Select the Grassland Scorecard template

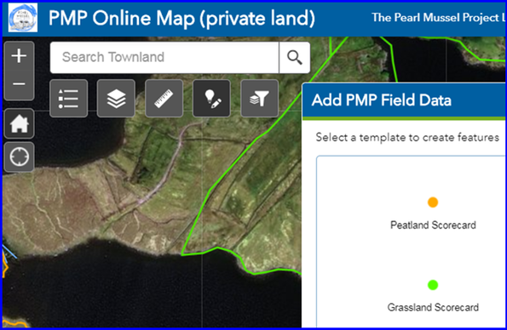pos(433,296)
